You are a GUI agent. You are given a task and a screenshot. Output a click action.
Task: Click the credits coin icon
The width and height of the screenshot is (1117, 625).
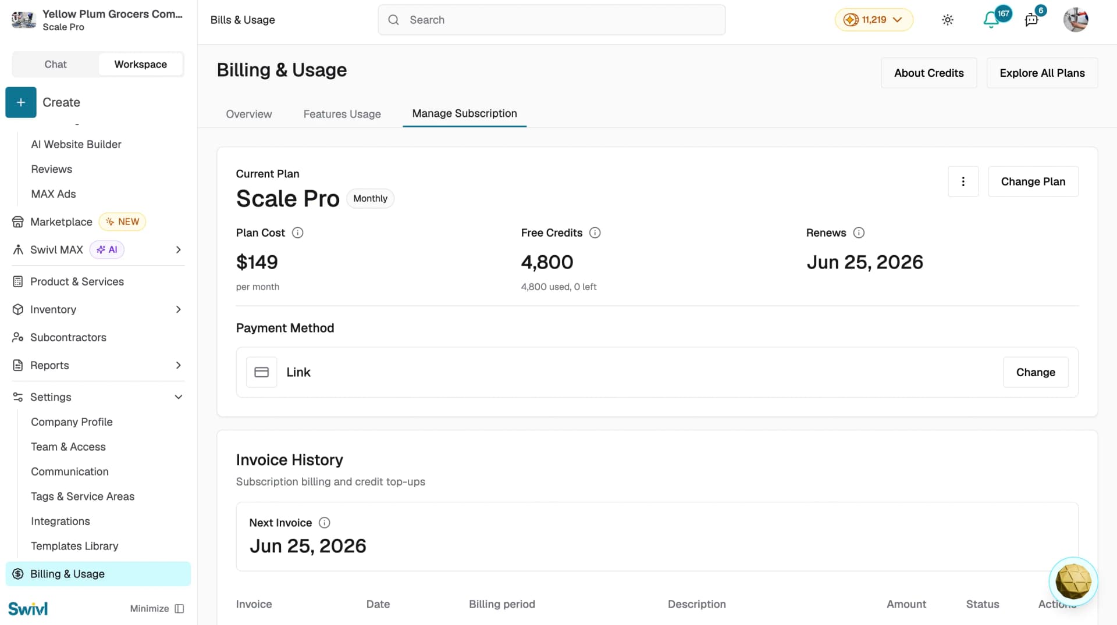(851, 20)
